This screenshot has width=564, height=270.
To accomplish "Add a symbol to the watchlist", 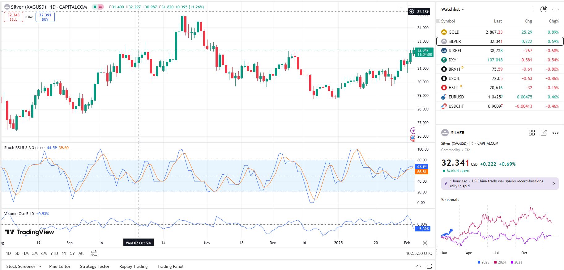I will pyautogui.click(x=532, y=9).
